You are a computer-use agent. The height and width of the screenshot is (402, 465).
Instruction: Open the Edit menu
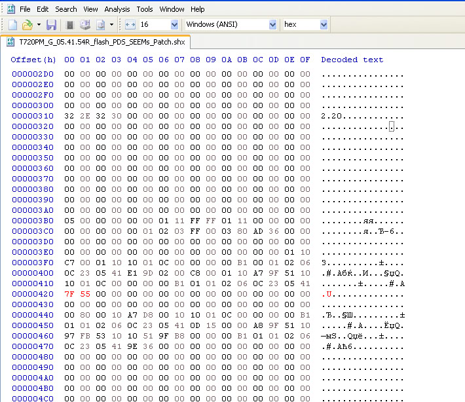point(43,9)
